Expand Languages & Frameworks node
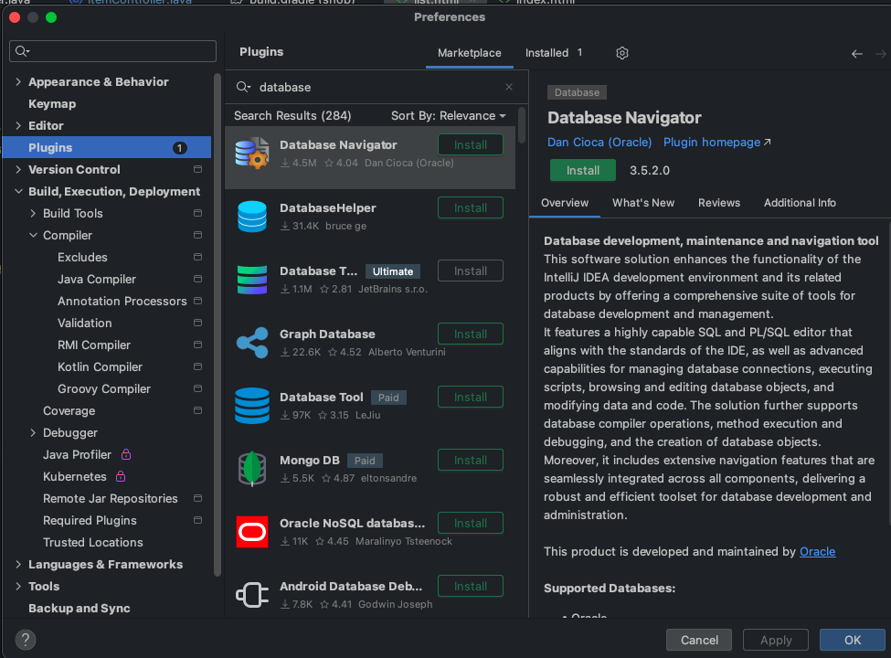Image resolution: width=891 pixels, height=658 pixels. click(x=18, y=564)
